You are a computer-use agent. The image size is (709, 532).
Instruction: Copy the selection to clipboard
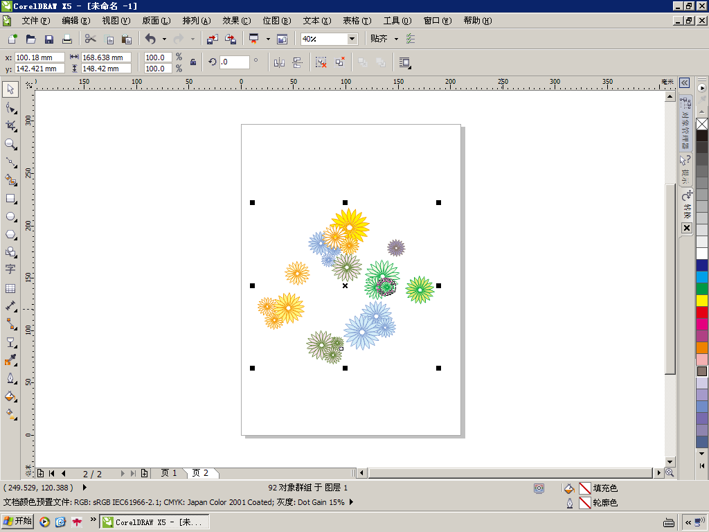point(109,39)
